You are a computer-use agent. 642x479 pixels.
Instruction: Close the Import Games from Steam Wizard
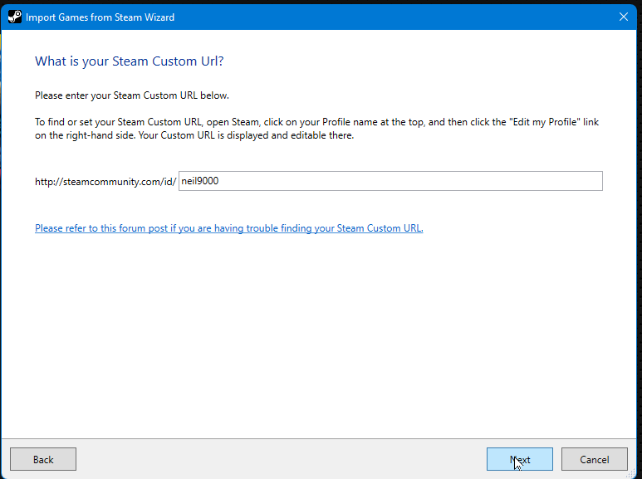(623, 17)
